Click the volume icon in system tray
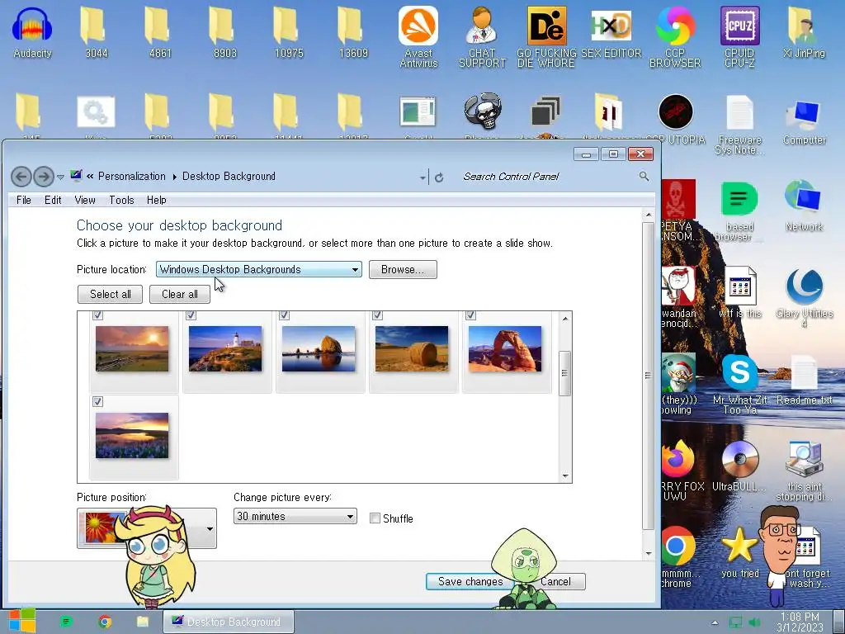The width and height of the screenshot is (845, 634). pos(754,622)
